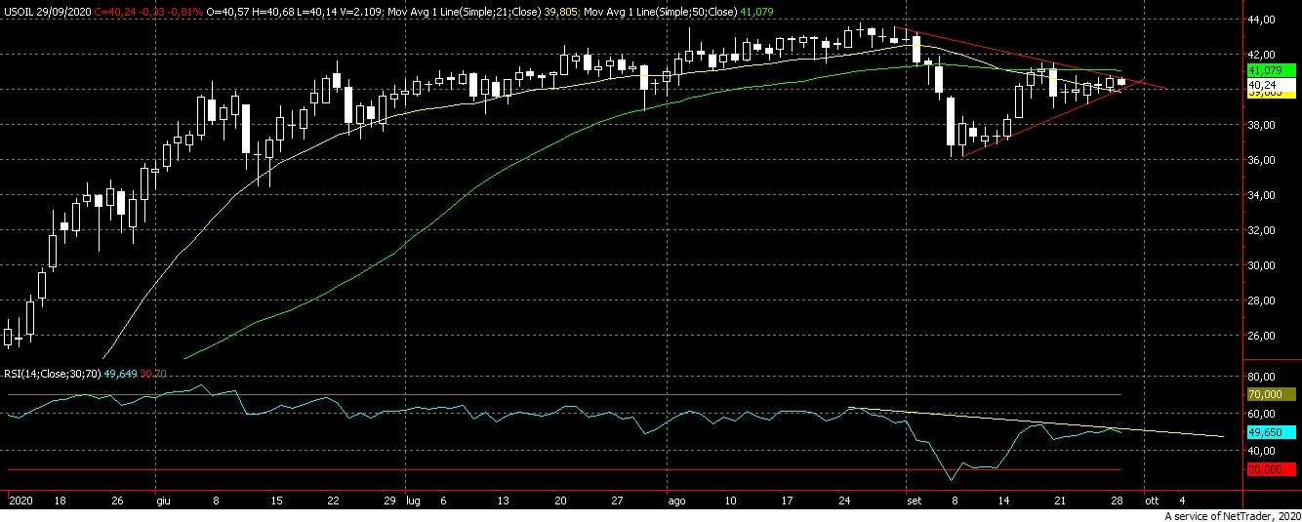Viewport: 1302px width, 522px height.
Task: Select the lower red ascending triangle trendline
Action: click(x=1054, y=119)
